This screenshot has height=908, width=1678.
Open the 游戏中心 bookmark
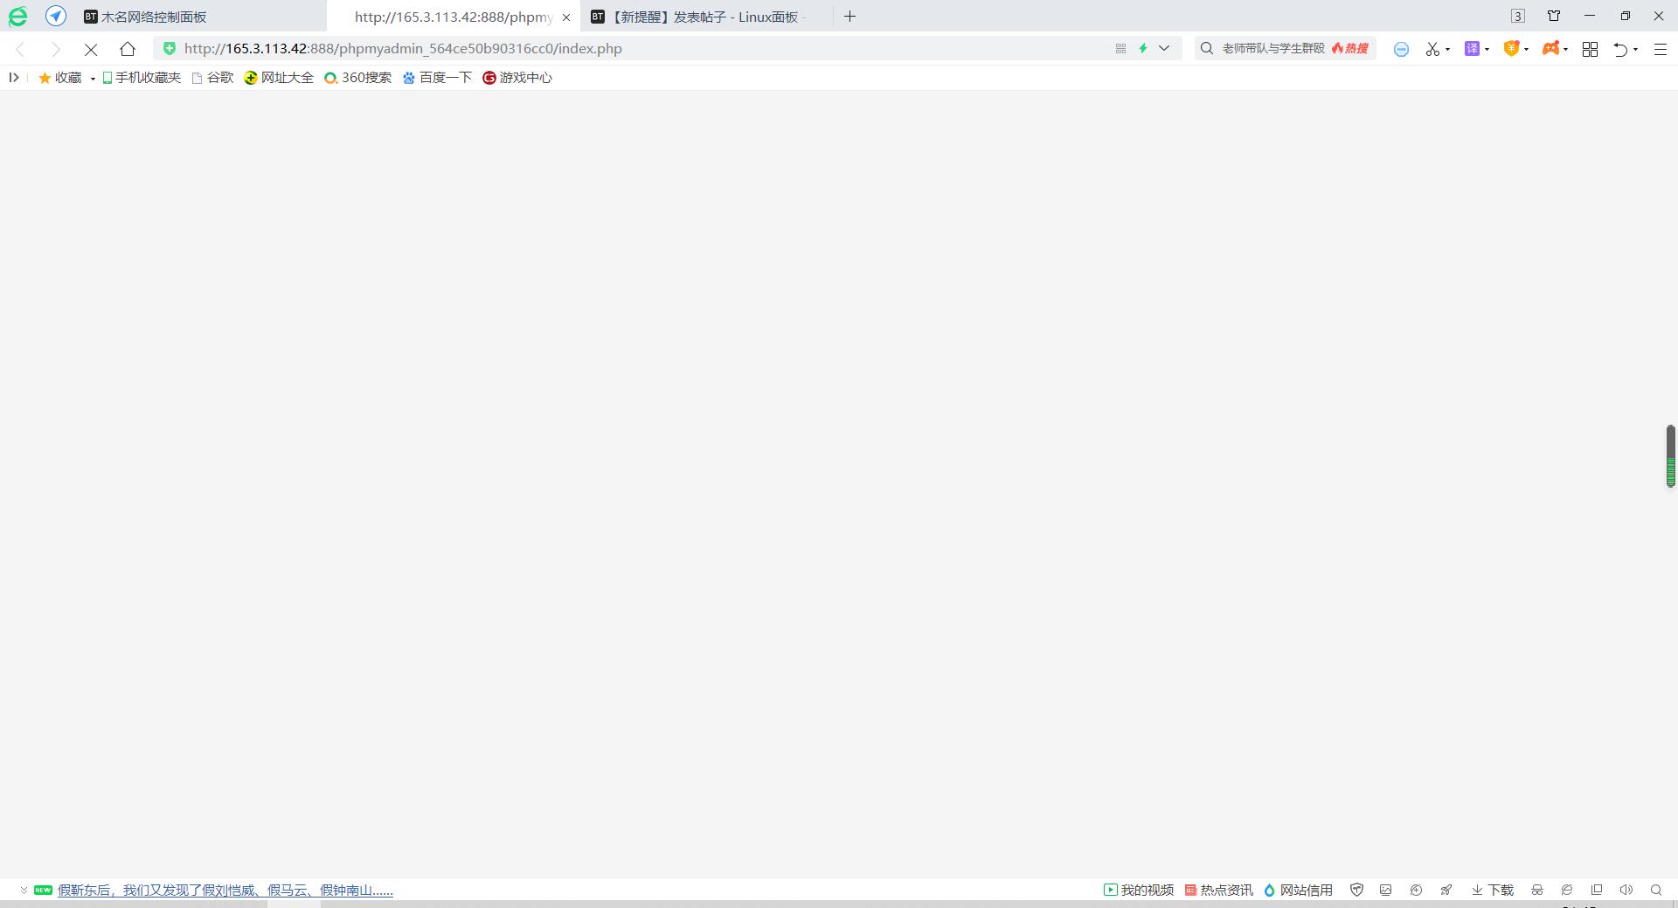coord(517,78)
